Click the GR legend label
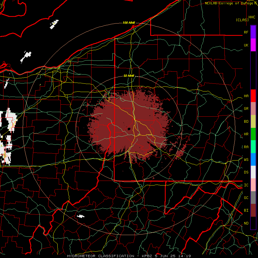258x258 pixels. pyautogui.click(x=246, y=109)
